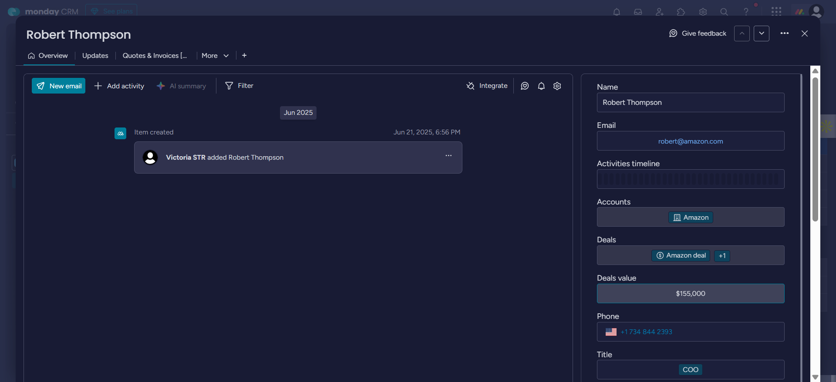Expand the More views dropdown
This screenshot has height=382, width=836.
(215, 56)
